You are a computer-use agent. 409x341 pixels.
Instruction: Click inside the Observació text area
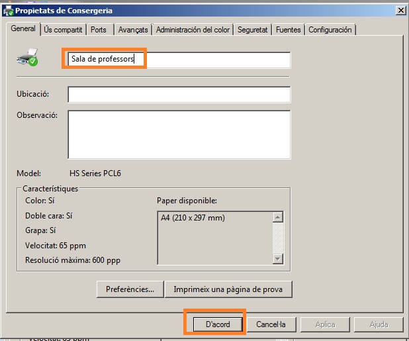[x=179, y=134]
